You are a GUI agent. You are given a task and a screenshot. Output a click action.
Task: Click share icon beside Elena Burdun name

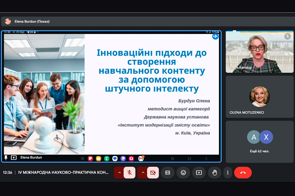14,157
